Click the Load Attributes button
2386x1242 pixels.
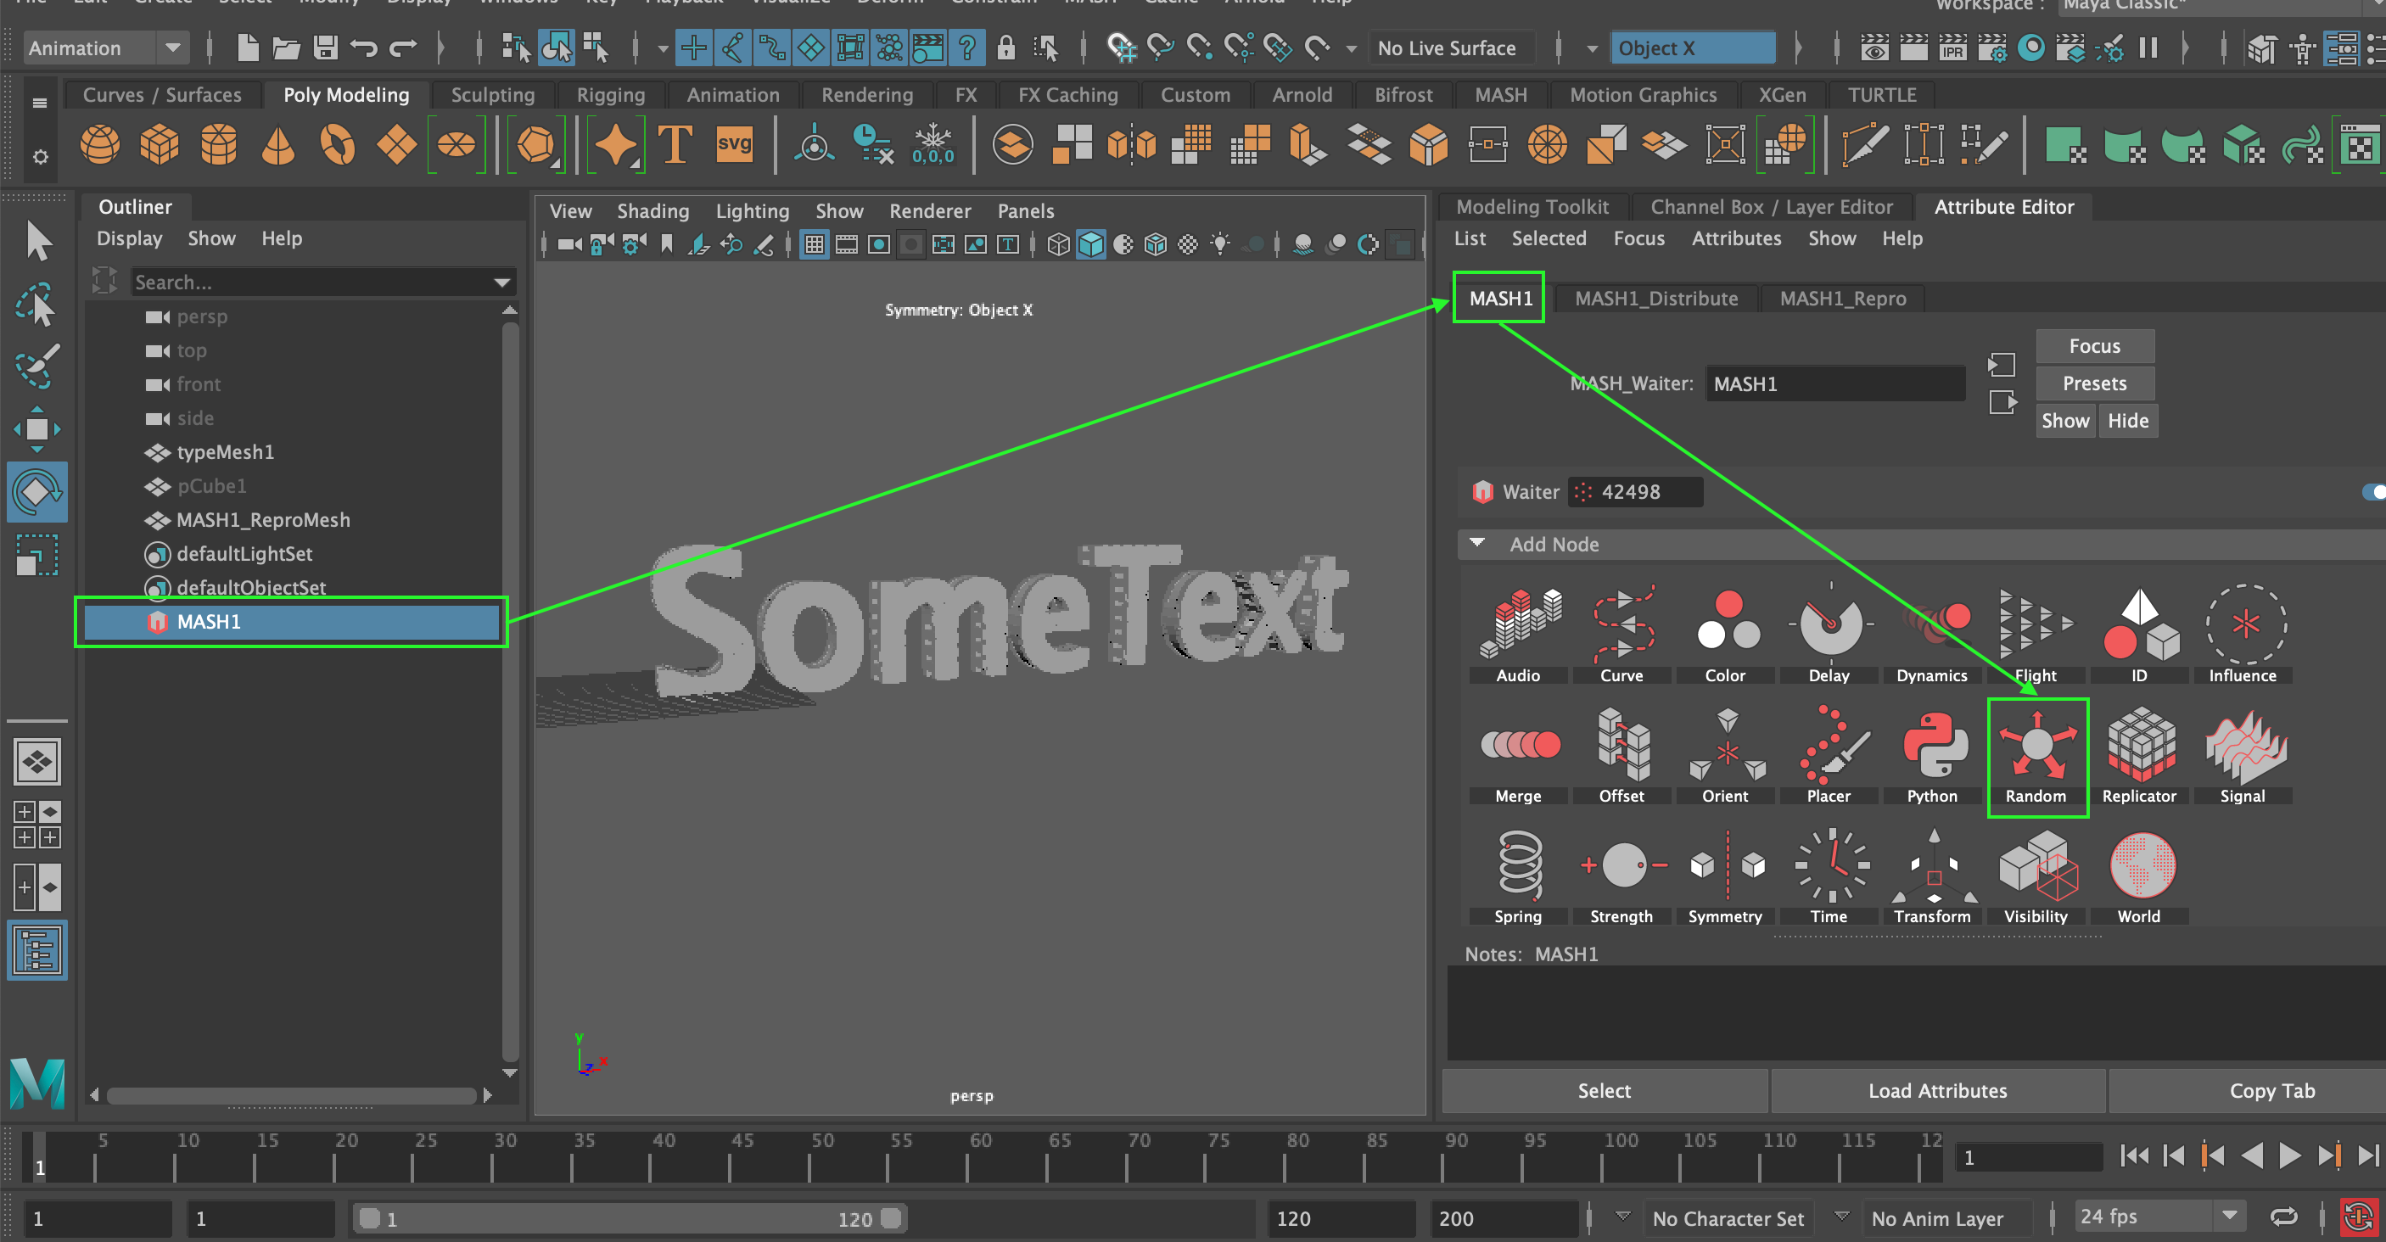(x=1938, y=1090)
